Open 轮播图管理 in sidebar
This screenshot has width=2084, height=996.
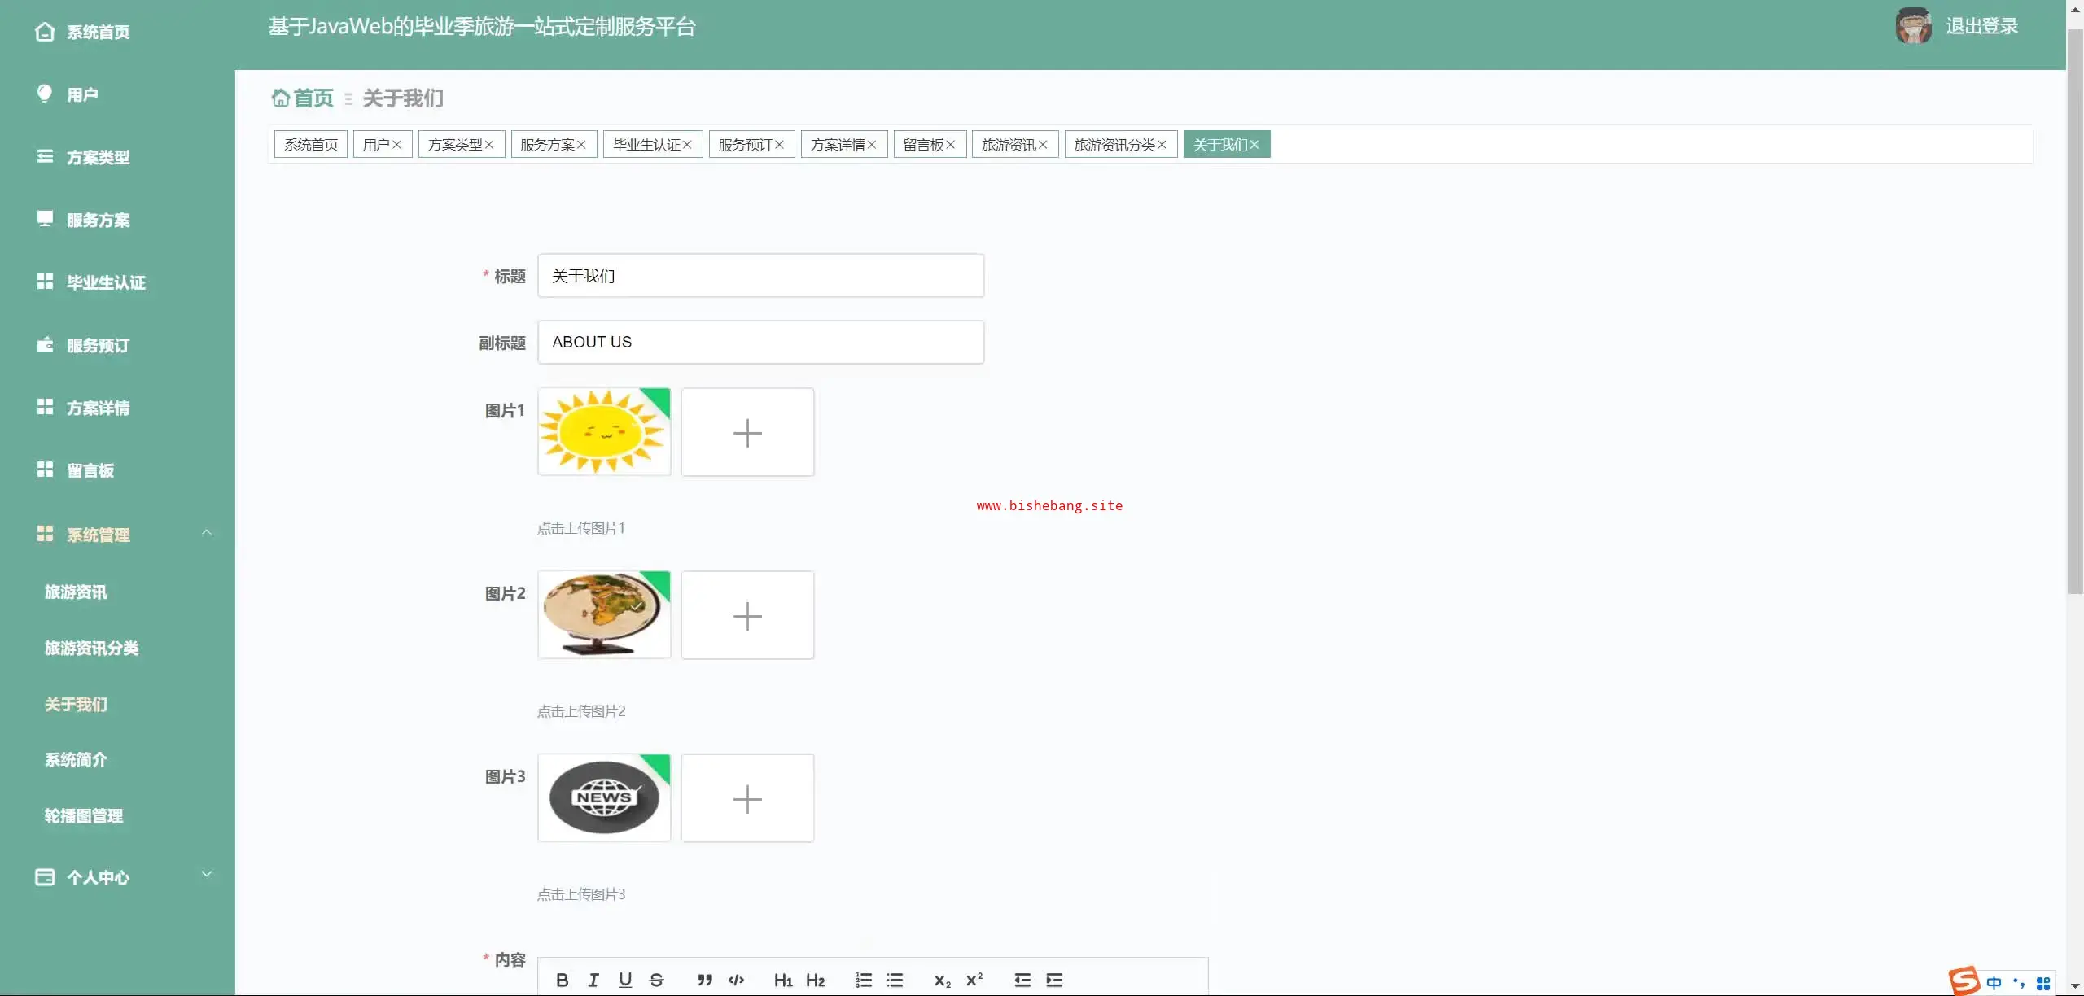tap(84, 815)
